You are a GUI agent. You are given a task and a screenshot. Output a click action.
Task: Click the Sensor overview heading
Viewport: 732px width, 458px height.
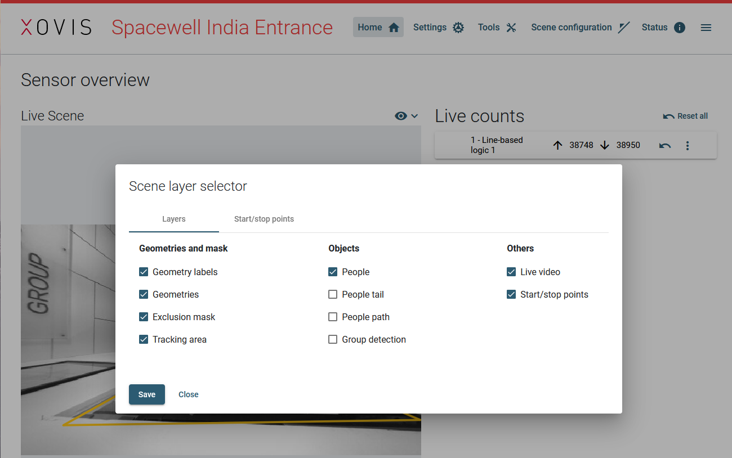pos(85,80)
